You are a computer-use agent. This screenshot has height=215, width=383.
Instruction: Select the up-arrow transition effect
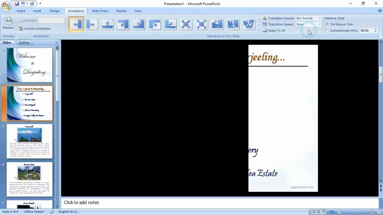pos(107,24)
